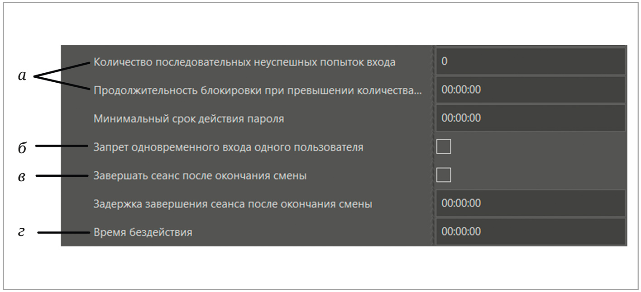Screen dimensions: 641x292
Task: Click the Минимальный срок действия пароля label
Action: tap(189, 119)
